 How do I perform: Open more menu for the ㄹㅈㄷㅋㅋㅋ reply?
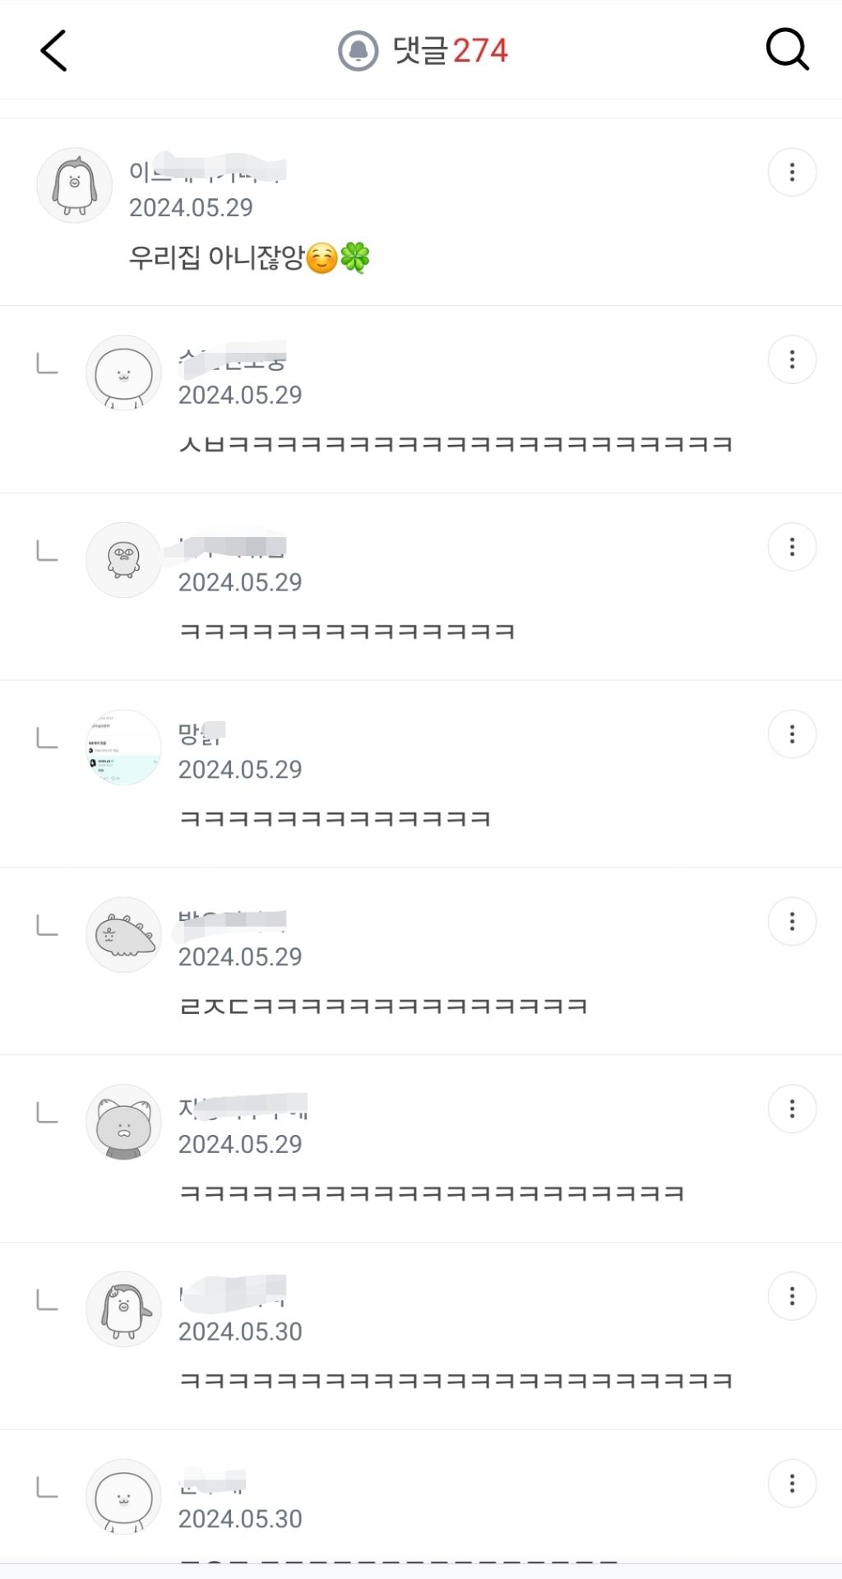pyautogui.click(x=792, y=922)
